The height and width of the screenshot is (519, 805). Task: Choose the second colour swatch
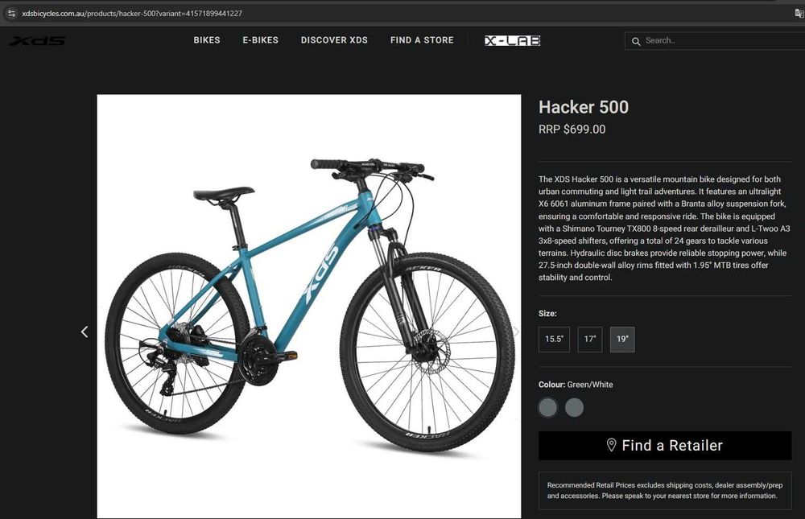(x=574, y=408)
